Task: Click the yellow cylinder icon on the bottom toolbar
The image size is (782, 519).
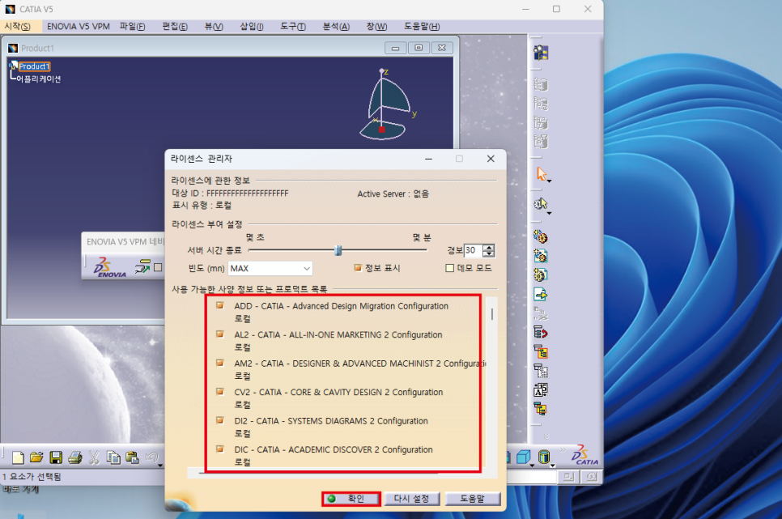Action: tap(544, 457)
